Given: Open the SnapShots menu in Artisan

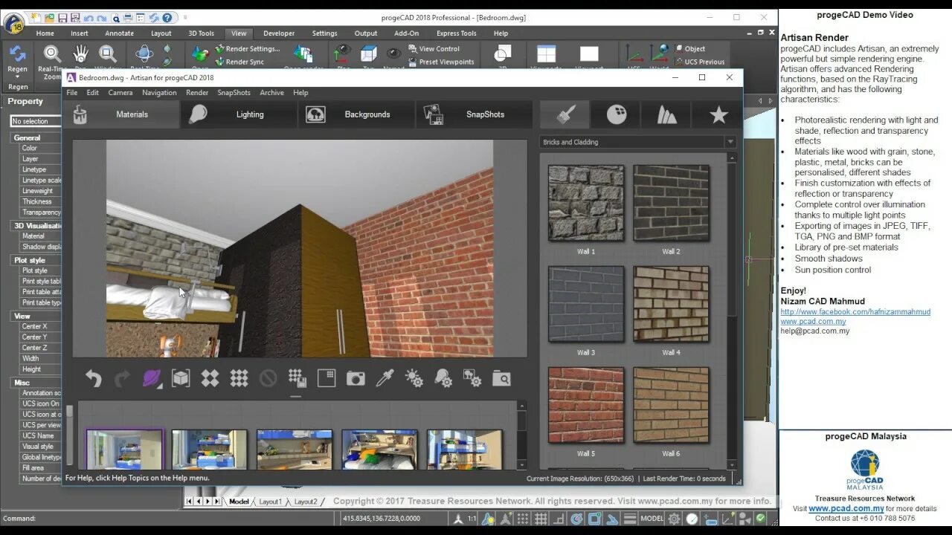Looking at the screenshot, I should (x=234, y=93).
